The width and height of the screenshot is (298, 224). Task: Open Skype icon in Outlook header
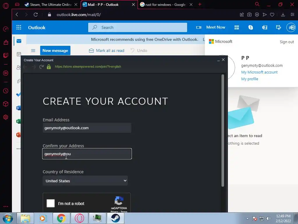coord(251,27)
